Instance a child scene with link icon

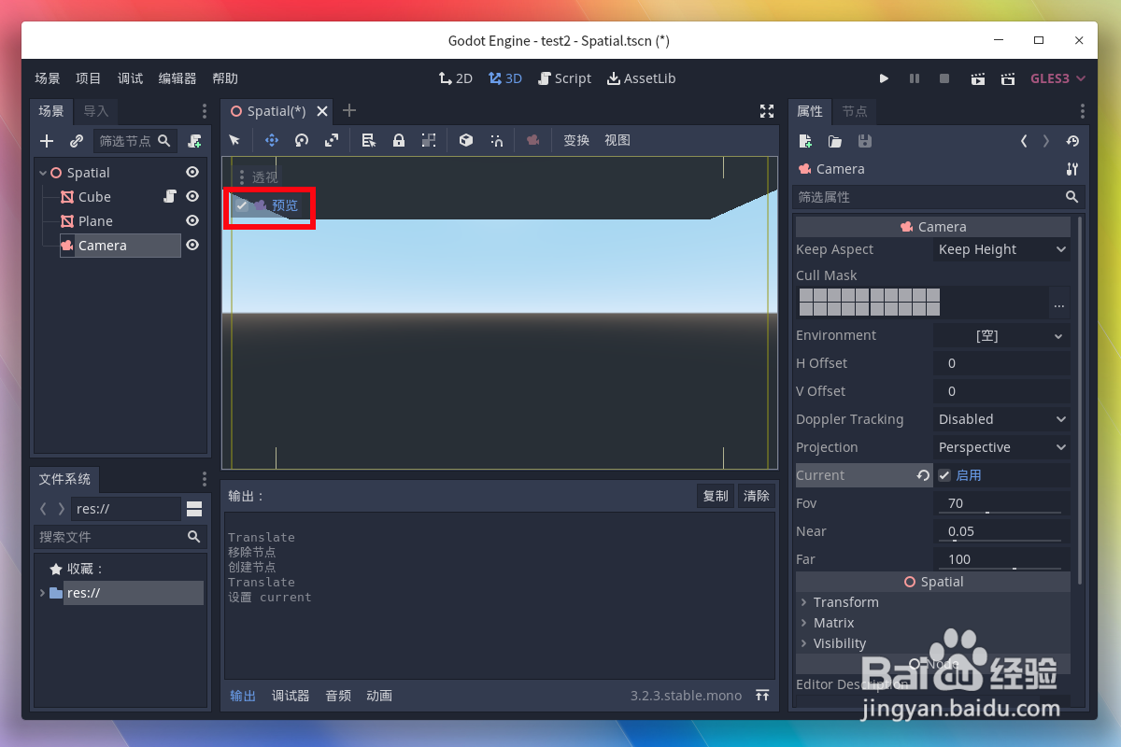click(77, 141)
